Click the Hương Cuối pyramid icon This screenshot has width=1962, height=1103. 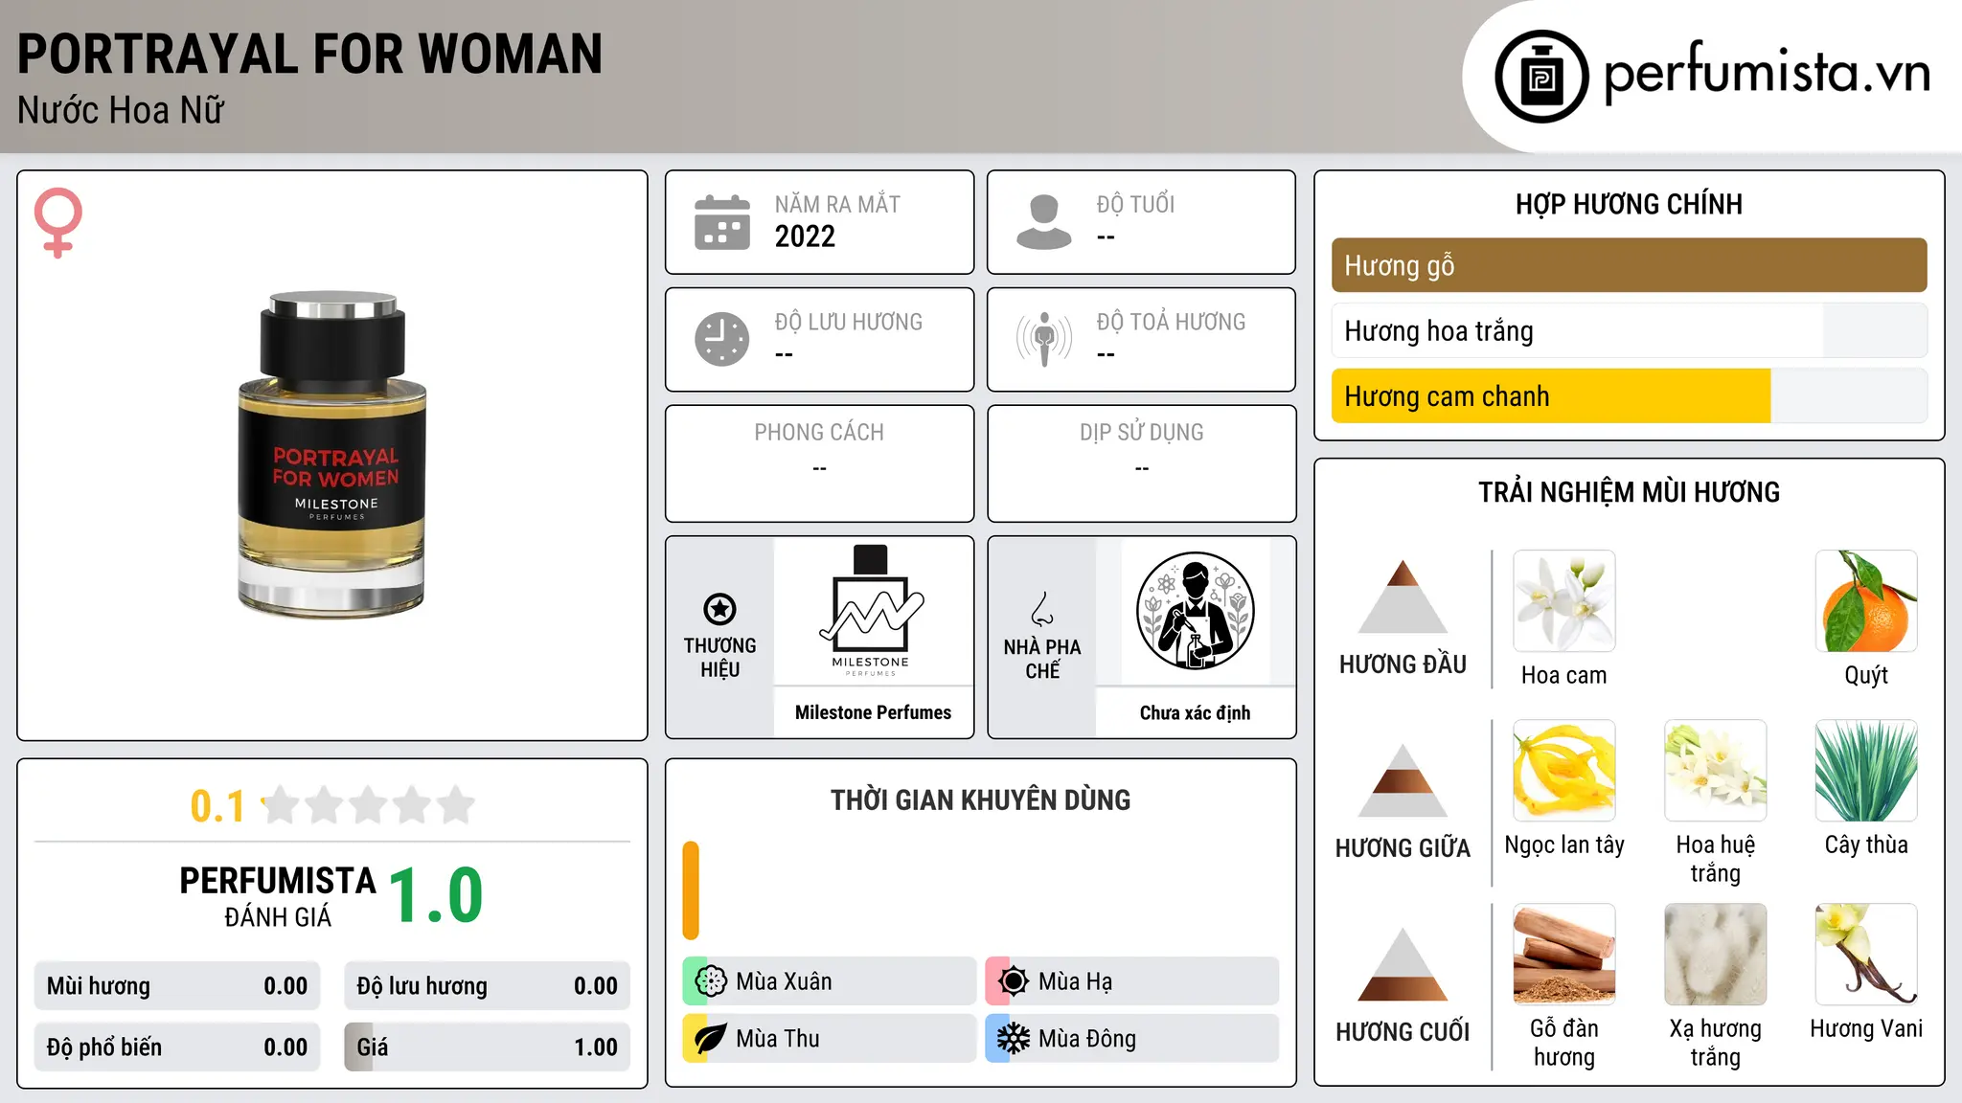click(x=1403, y=964)
